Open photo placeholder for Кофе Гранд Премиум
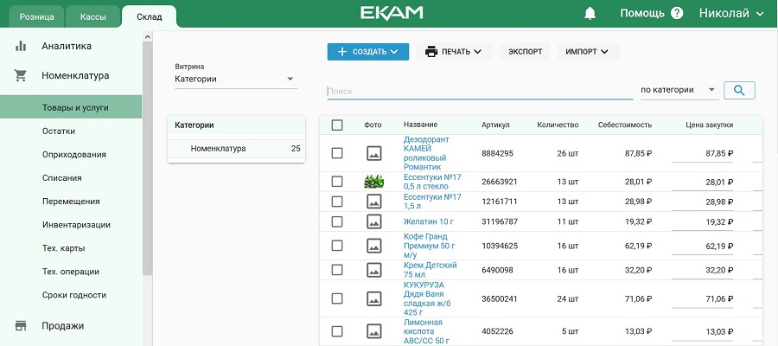The width and height of the screenshot is (778, 346). pos(373,246)
